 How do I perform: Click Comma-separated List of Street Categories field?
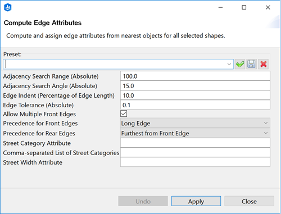click(x=195, y=152)
